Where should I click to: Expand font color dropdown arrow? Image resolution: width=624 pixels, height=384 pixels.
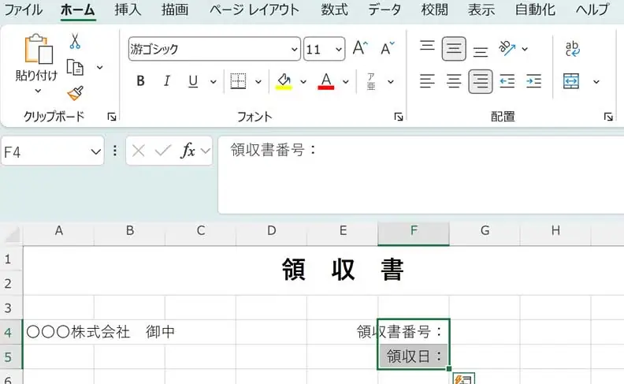click(x=345, y=82)
